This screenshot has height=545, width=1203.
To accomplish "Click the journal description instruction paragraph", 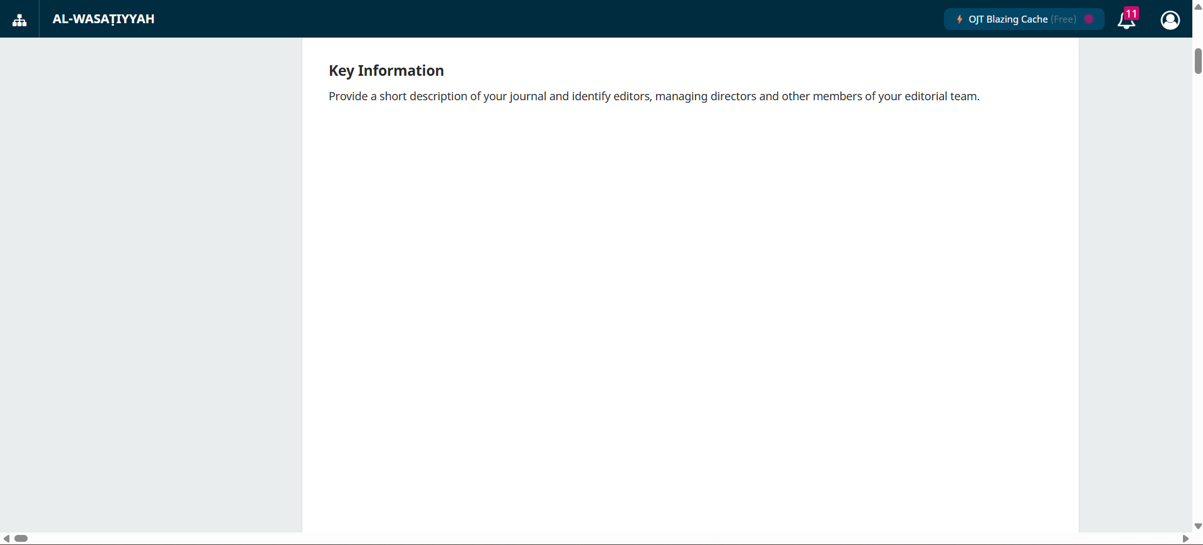I will 654,96.
